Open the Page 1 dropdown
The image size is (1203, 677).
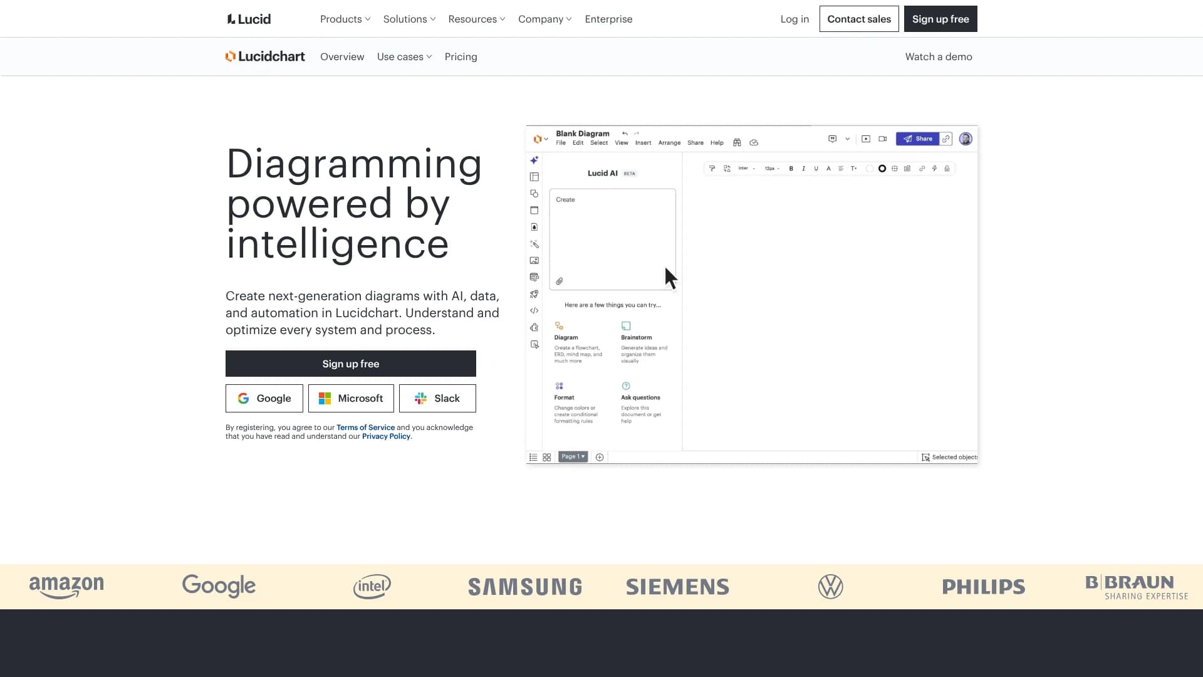(572, 456)
